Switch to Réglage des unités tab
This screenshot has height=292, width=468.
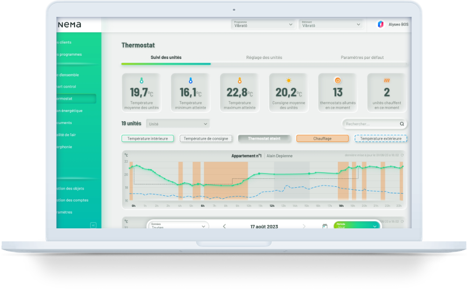264,58
